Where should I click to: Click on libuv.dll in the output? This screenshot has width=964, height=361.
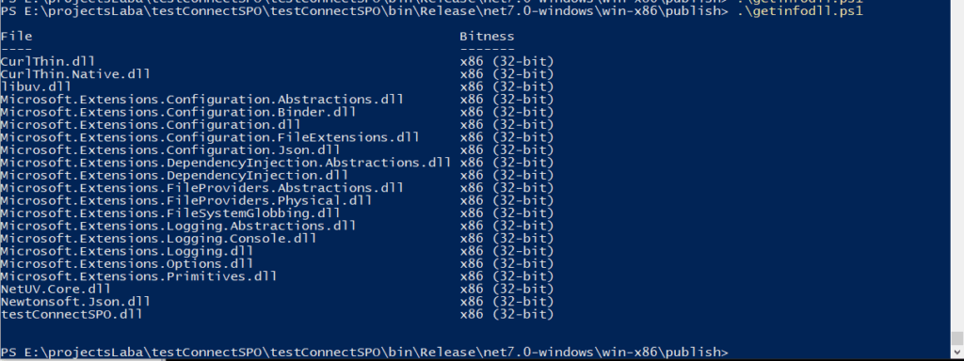tap(36, 86)
